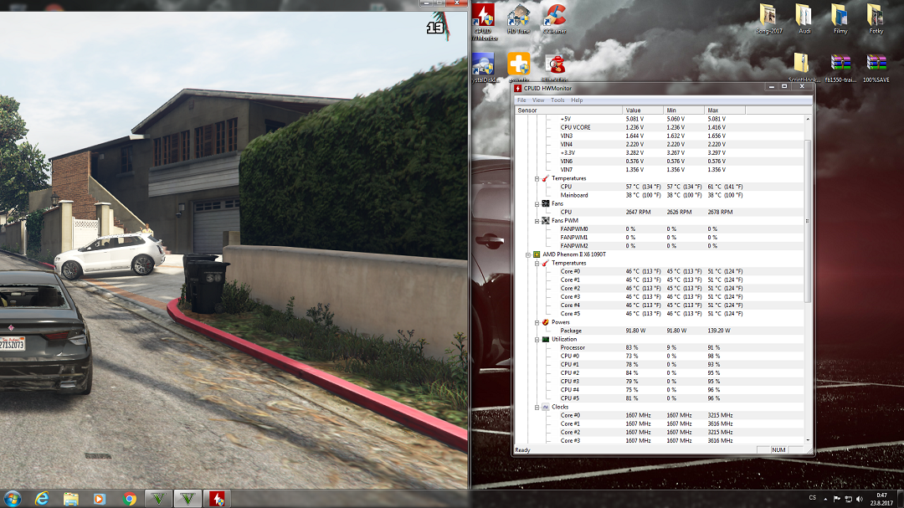Launch HD Tune from the desktop
This screenshot has height=508, width=904.
518,18
